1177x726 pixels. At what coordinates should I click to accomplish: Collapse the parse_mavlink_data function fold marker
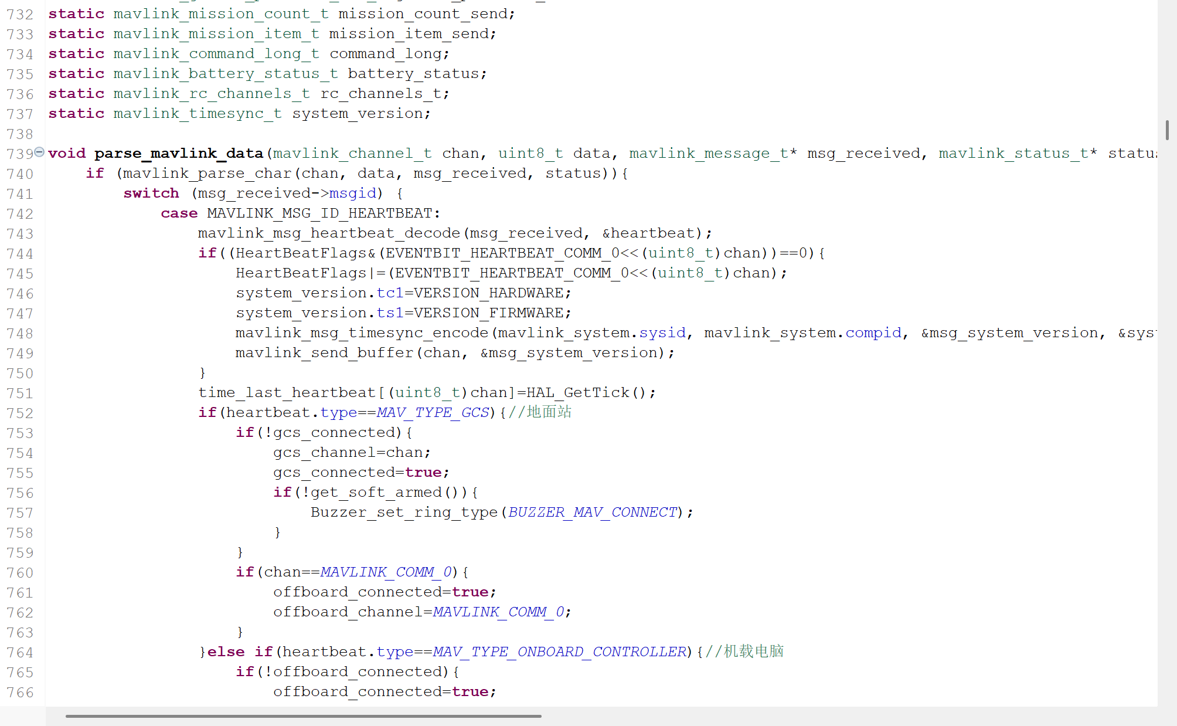tap(39, 152)
